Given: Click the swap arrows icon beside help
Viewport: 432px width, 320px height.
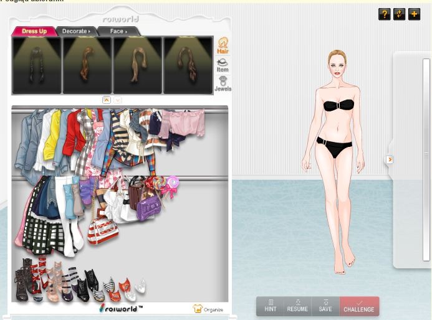Looking at the screenshot, I should pyautogui.click(x=399, y=14).
